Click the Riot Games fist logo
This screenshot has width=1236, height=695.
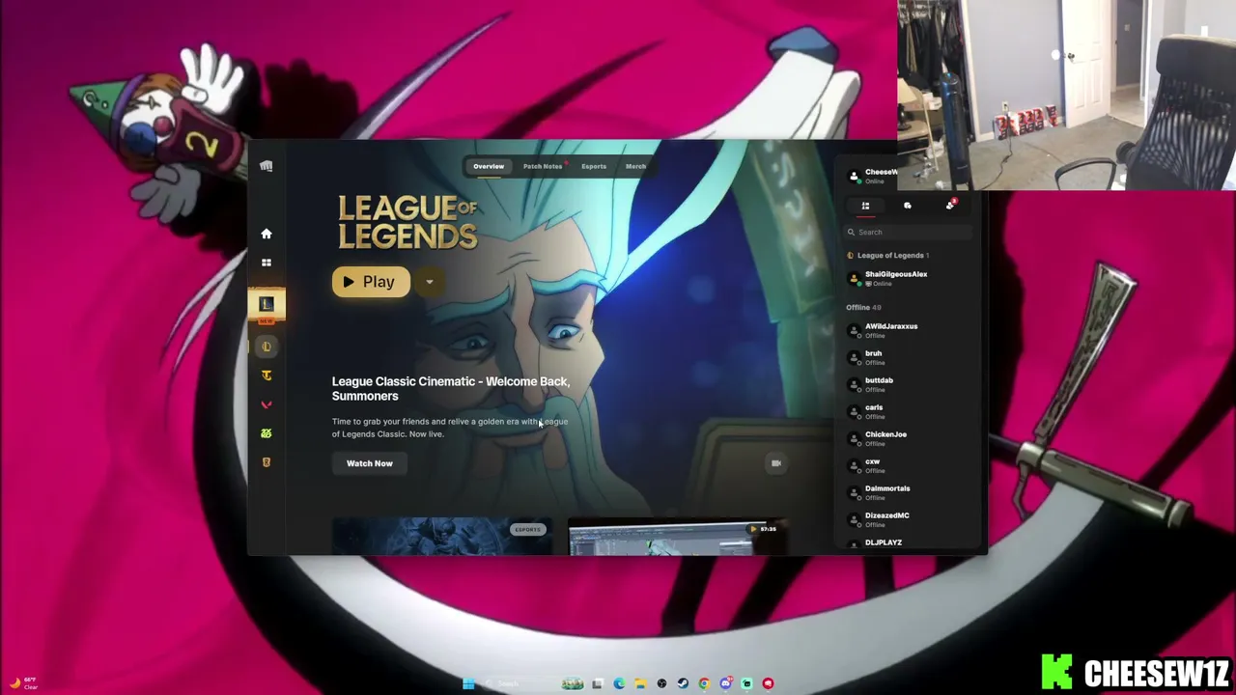267,166
